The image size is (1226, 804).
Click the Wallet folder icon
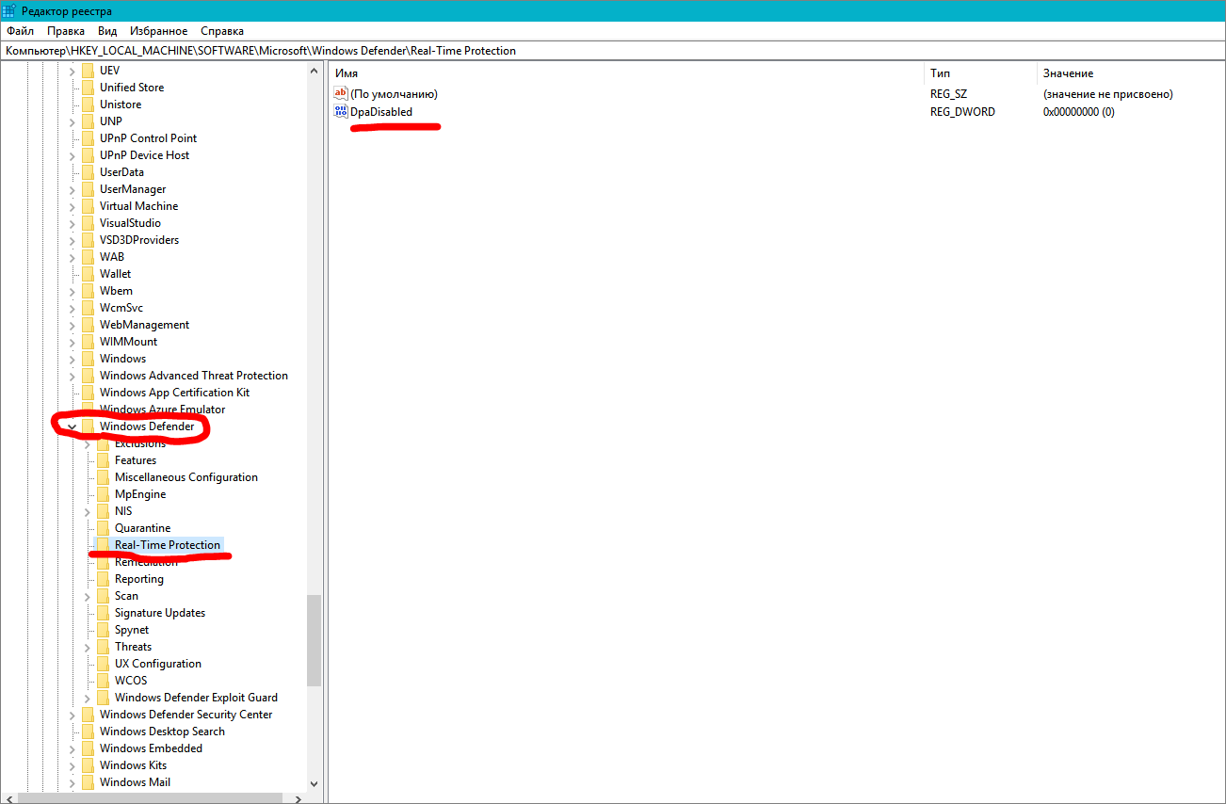click(88, 274)
